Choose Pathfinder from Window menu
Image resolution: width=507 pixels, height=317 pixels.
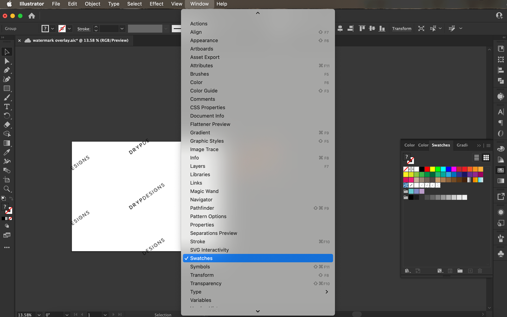click(258, 208)
